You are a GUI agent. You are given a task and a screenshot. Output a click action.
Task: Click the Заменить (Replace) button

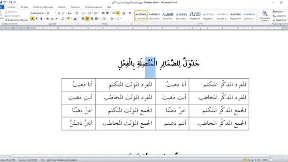point(279,16)
